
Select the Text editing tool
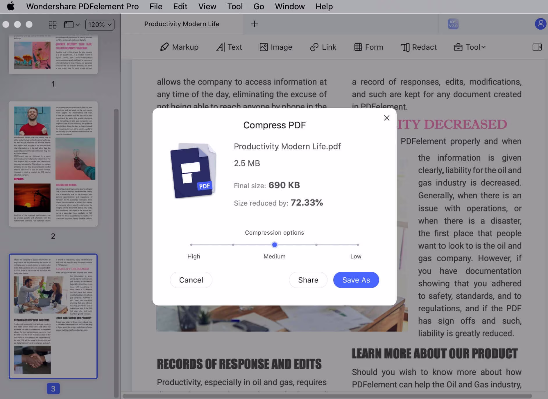(x=229, y=47)
